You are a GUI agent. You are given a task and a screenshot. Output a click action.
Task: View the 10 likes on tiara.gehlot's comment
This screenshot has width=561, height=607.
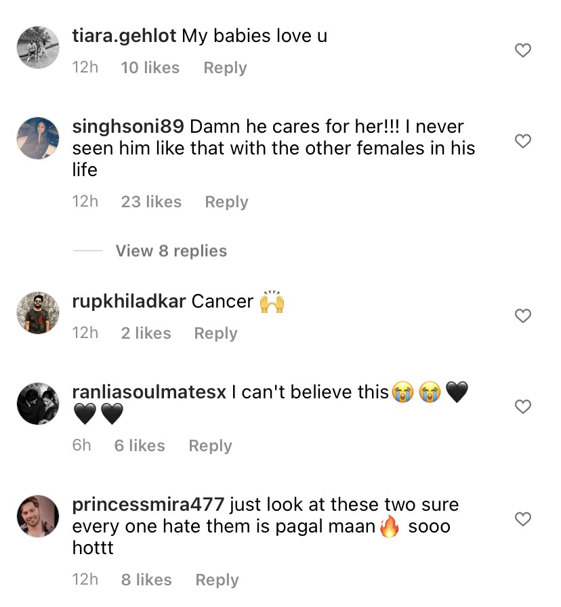pyautogui.click(x=150, y=68)
